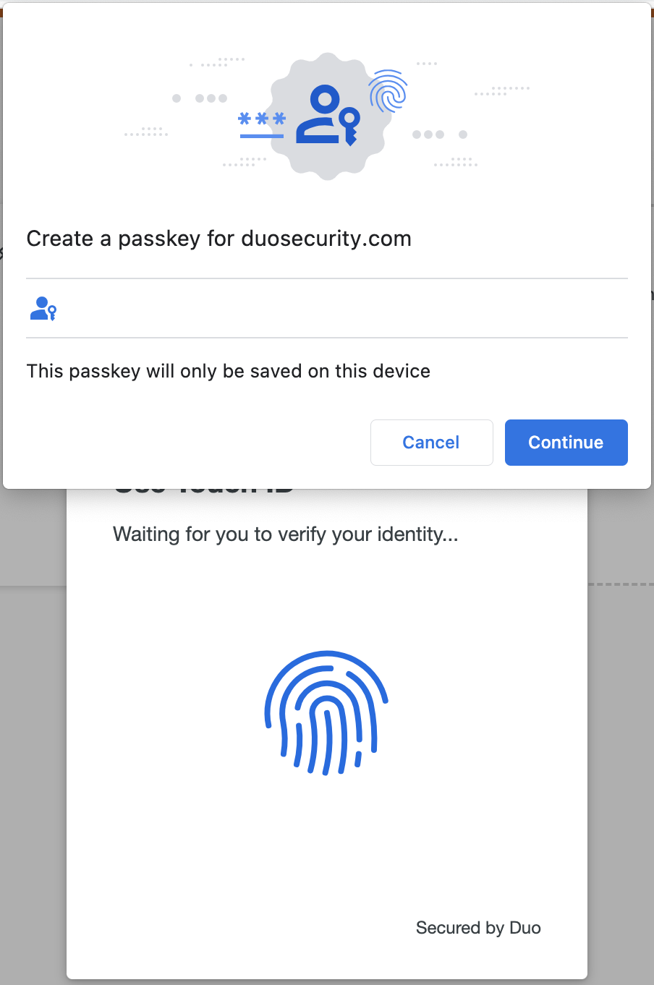
Task: Click the Cancel button
Action: (x=431, y=443)
